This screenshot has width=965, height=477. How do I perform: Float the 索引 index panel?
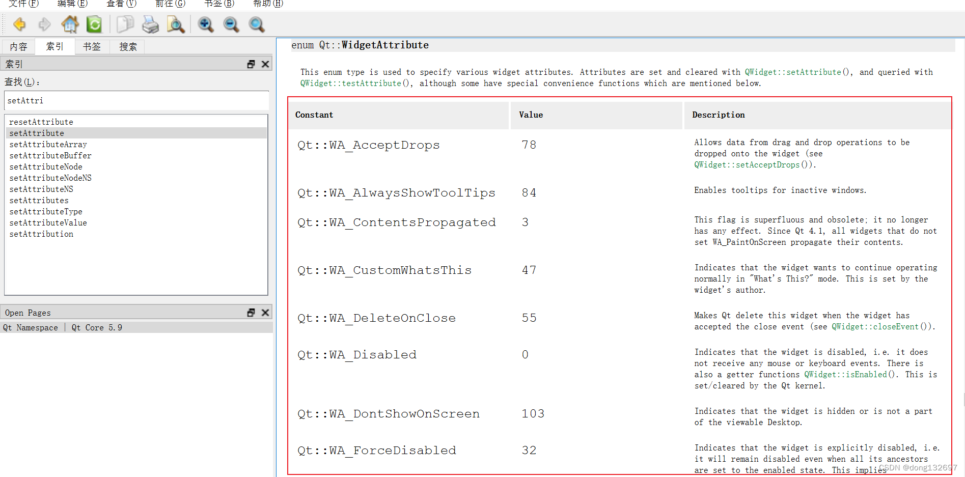[251, 64]
